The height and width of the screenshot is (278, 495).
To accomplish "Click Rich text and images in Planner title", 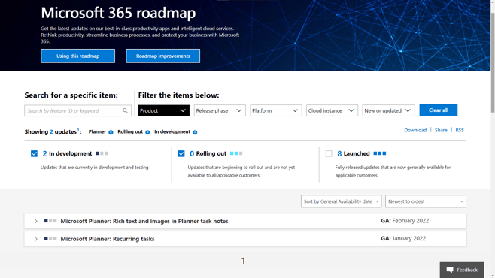I will 144,221.
